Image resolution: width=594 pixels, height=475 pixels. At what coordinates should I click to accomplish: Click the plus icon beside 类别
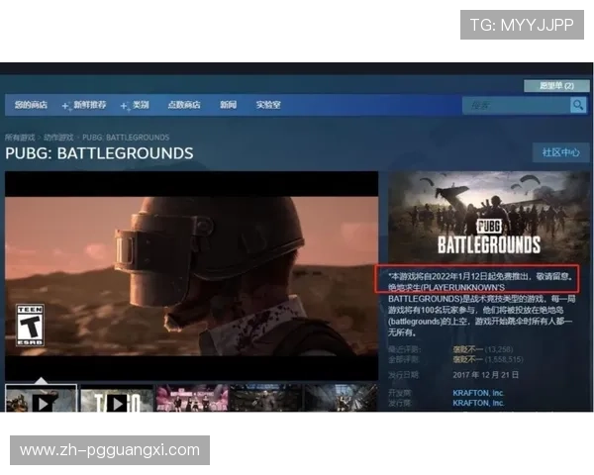click(125, 106)
